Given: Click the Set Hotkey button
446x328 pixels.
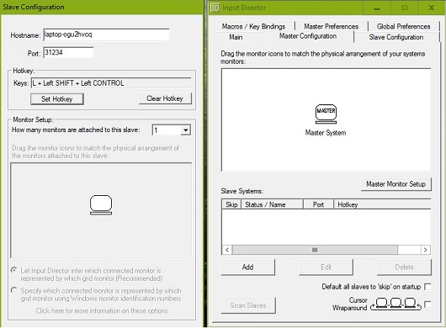Looking at the screenshot, I should 57,99.
